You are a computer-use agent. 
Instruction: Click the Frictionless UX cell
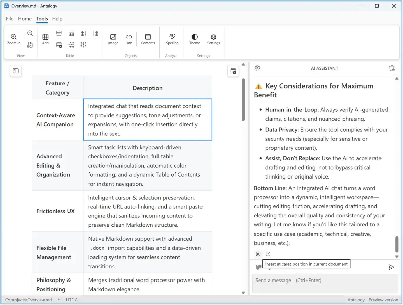pos(57,211)
